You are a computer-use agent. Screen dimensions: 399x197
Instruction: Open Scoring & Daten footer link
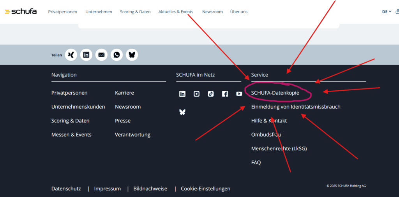click(x=71, y=121)
